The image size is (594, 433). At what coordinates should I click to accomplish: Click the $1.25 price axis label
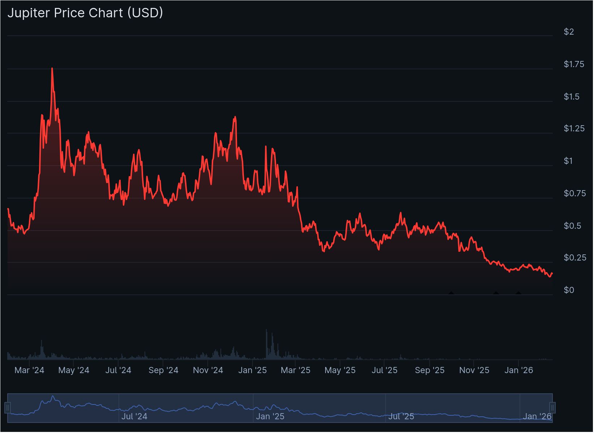click(574, 128)
